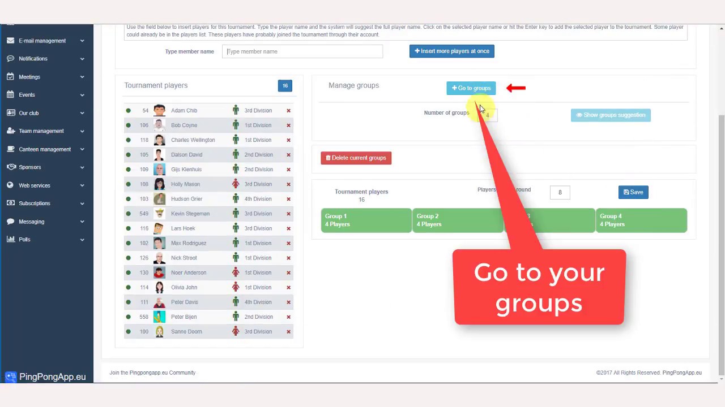This screenshot has width=725, height=407.
Task: Click Delete current groups button
Action: tap(356, 158)
